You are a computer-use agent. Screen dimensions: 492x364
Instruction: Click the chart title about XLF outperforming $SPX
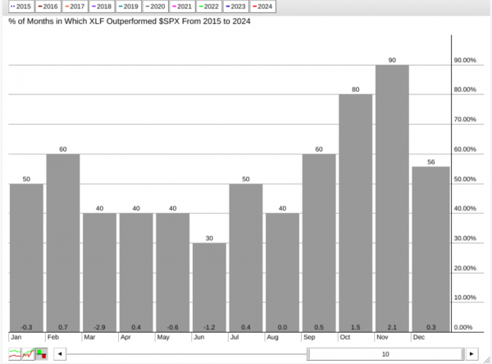coord(130,21)
